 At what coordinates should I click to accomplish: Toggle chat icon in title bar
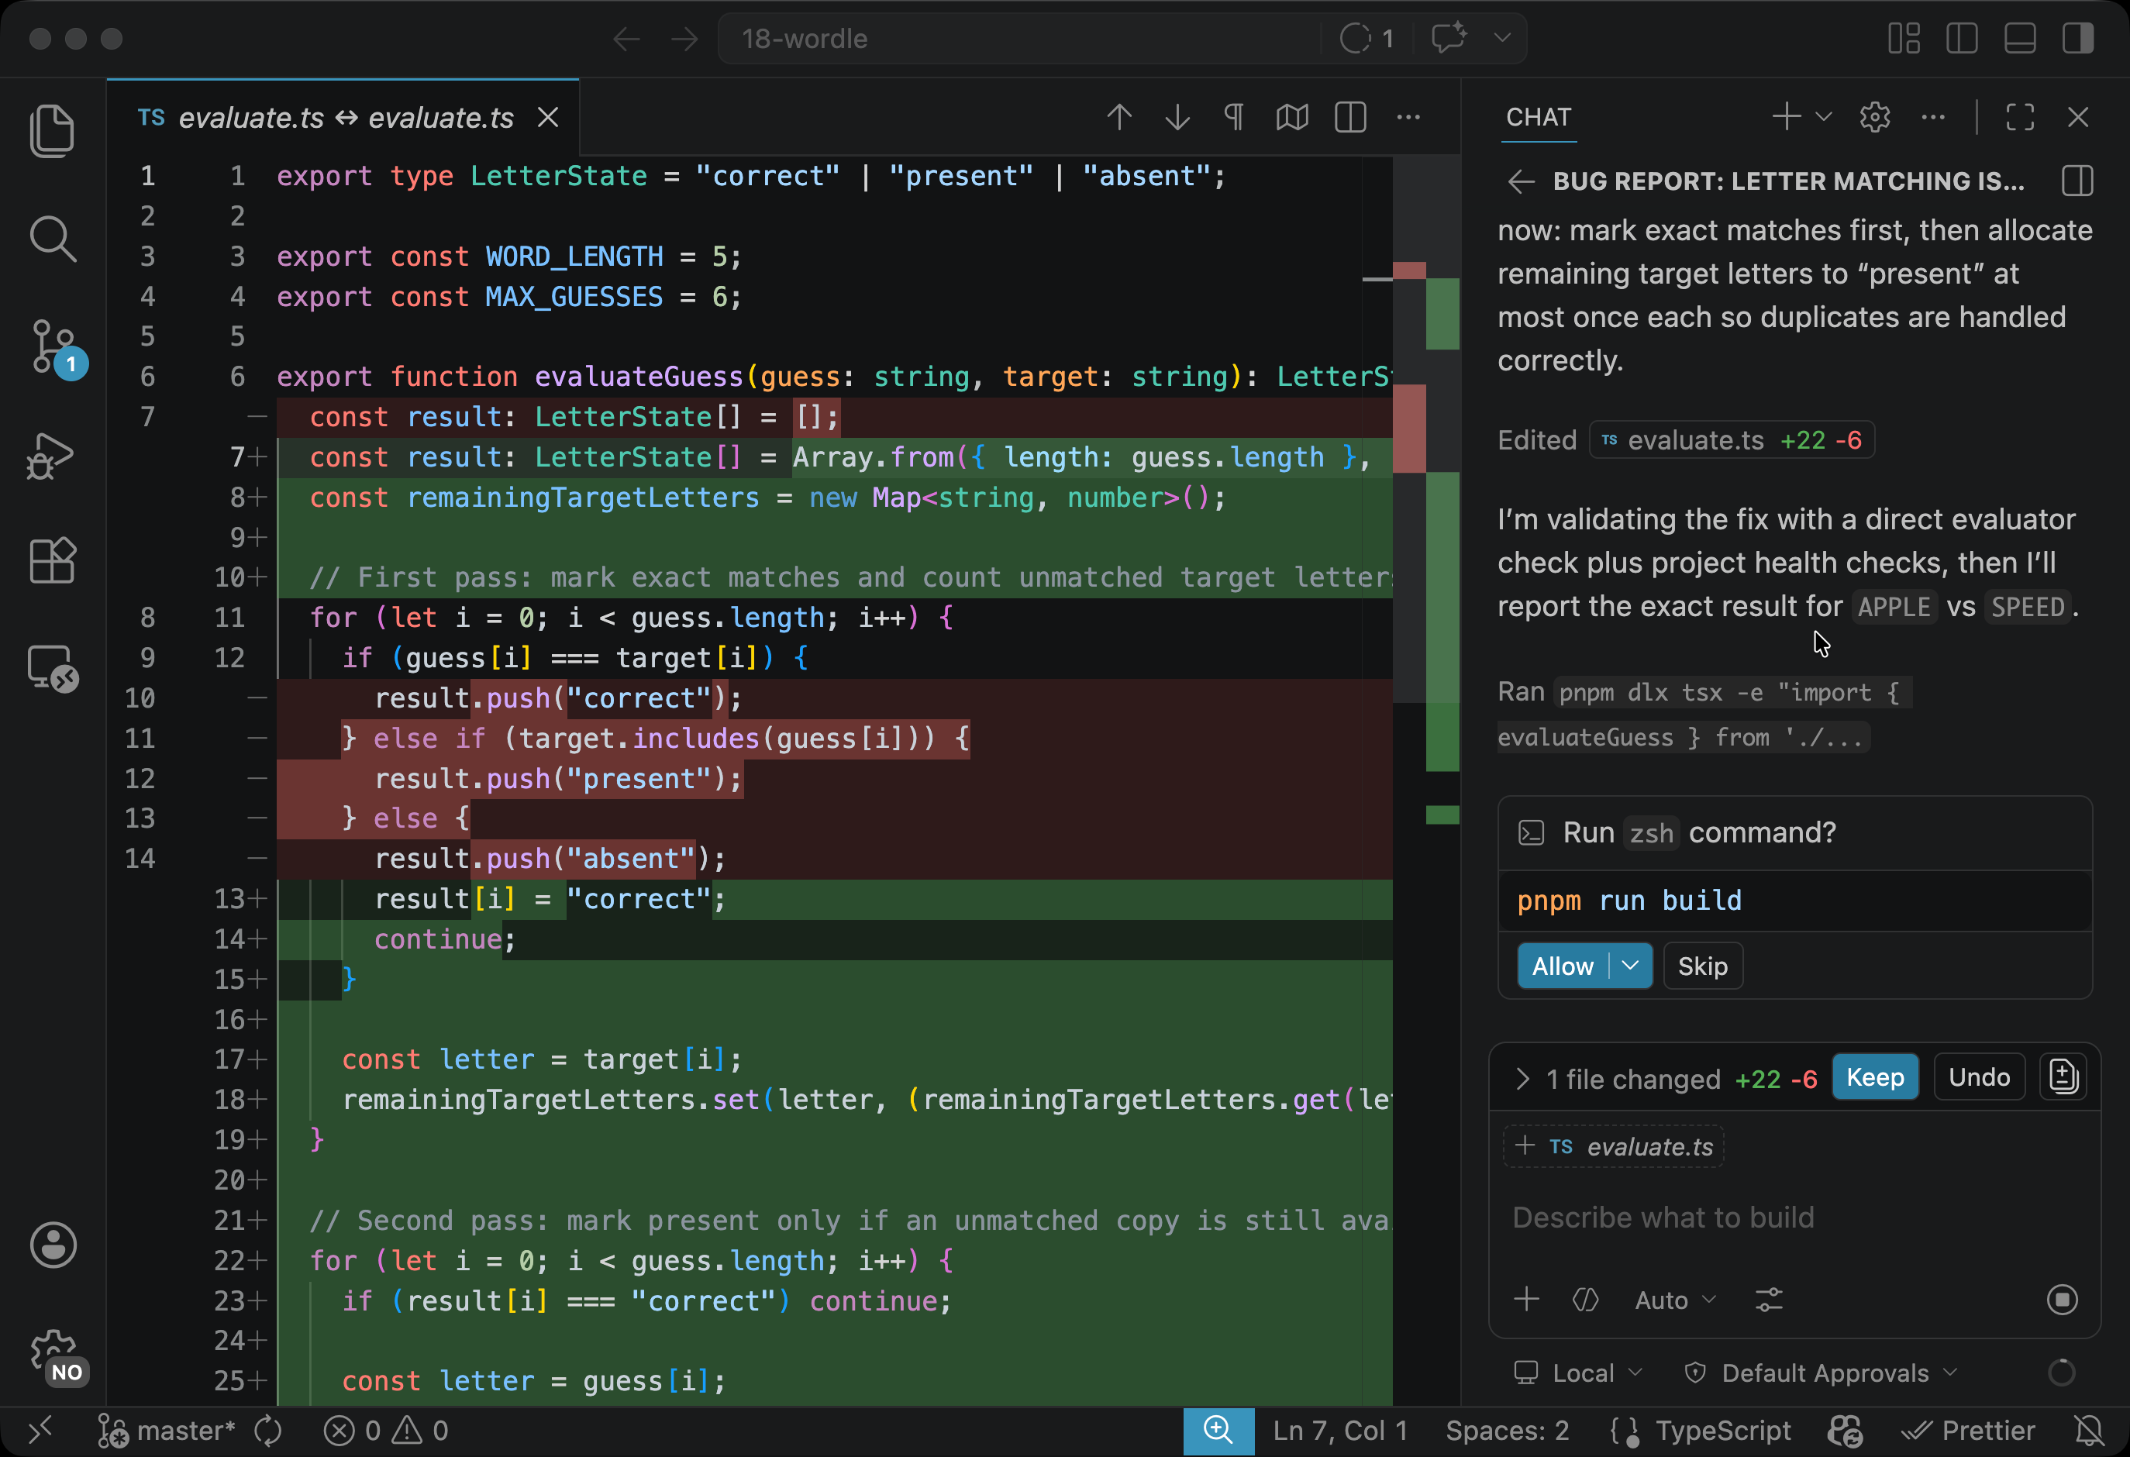pos(1450,39)
